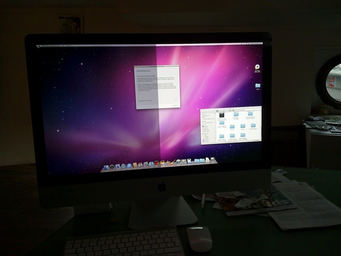Image resolution: width=341 pixels, height=256 pixels.
Task: Click icon view button in Finder toolbar
Action: pos(217,111)
